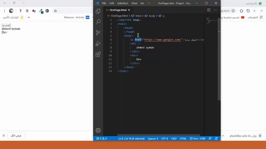
Task: Open the Explorer view in VS Code
Action: point(98,11)
